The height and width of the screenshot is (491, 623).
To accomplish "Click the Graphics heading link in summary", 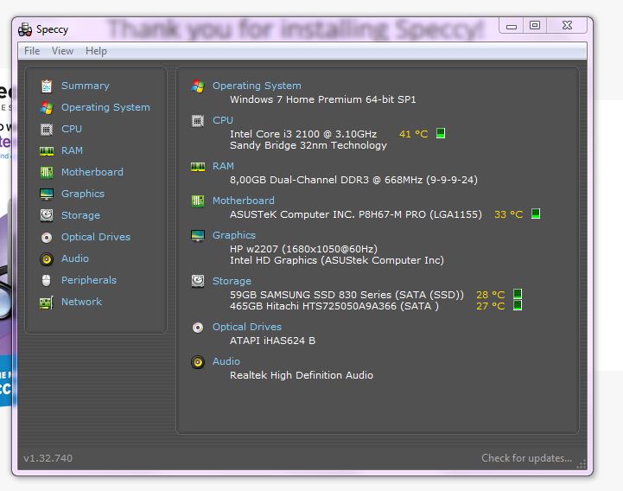I will click(x=233, y=235).
